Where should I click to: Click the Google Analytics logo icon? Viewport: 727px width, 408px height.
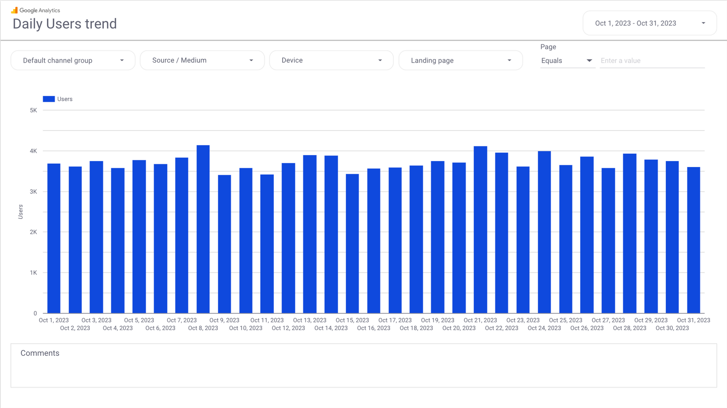pyautogui.click(x=14, y=10)
